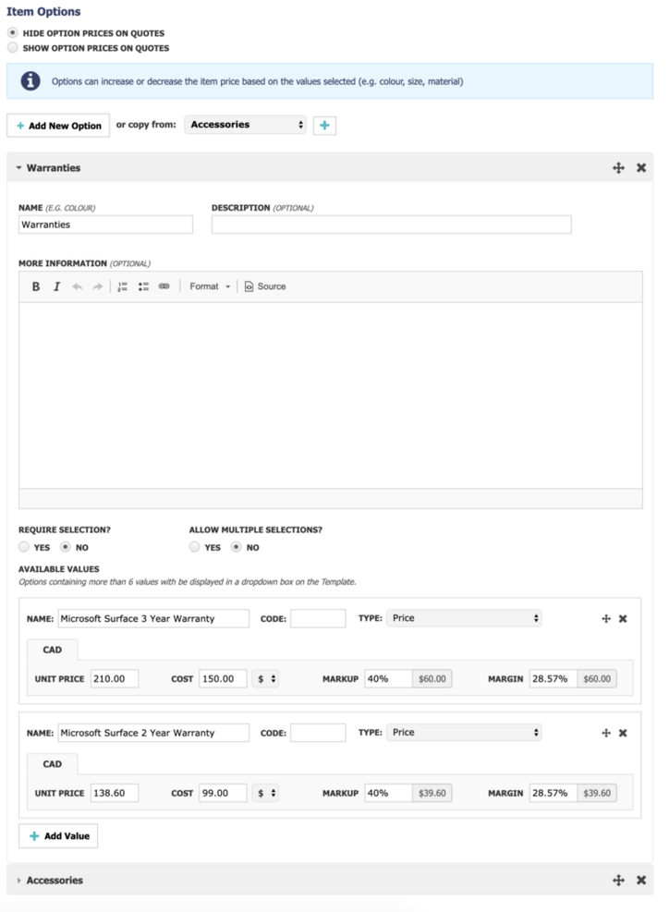The height and width of the screenshot is (912, 669).
Task: Click the move handle on the Warranties option
Action: (x=618, y=167)
